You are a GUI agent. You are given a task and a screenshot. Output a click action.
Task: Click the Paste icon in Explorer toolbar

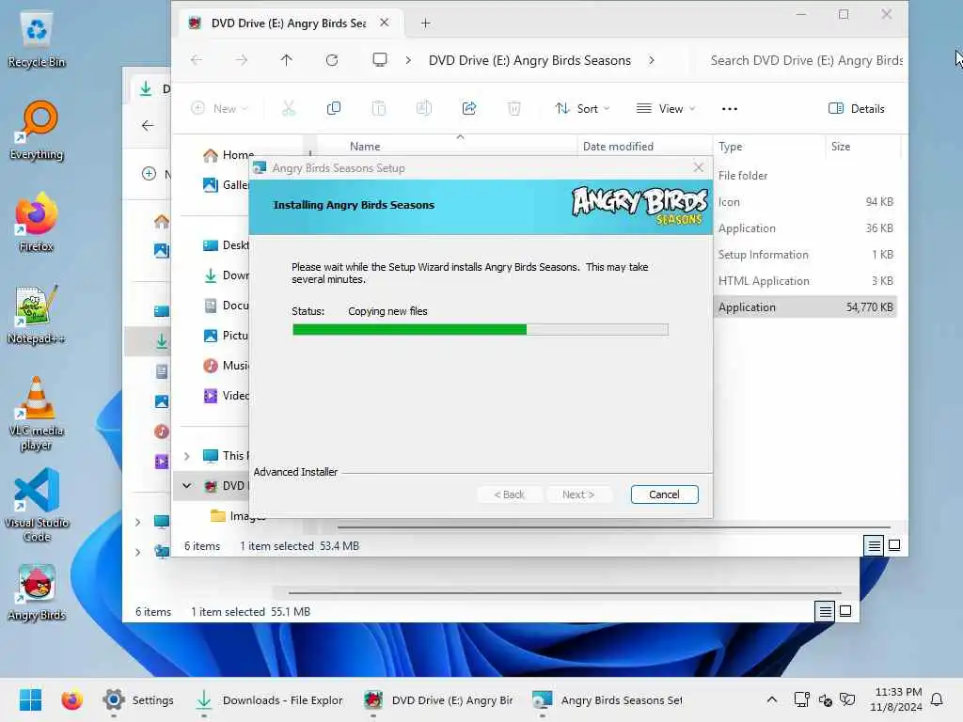(379, 109)
